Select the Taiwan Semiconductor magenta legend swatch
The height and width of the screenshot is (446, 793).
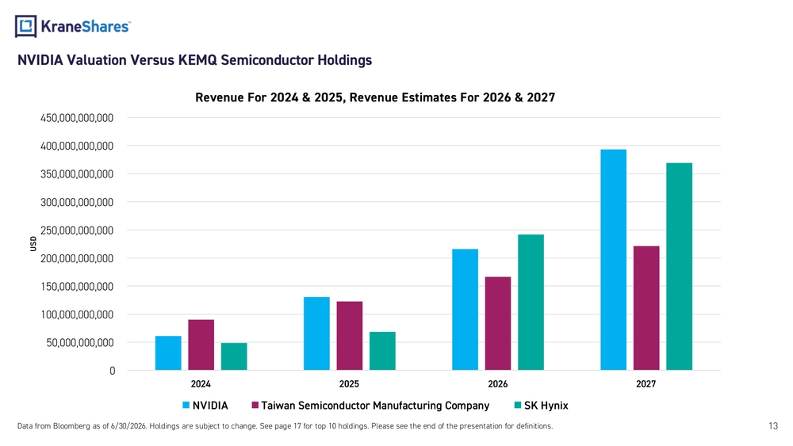[x=255, y=405]
